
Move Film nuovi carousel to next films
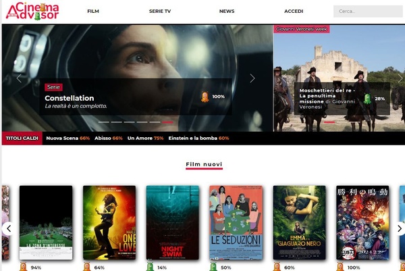tap(400, 228)
